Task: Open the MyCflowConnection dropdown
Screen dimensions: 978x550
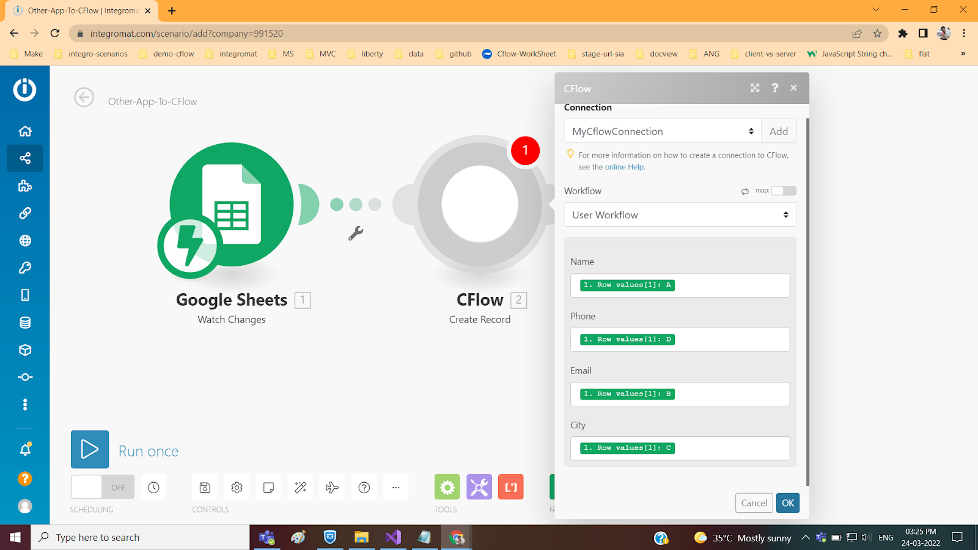Action: (x=663, y=131)
